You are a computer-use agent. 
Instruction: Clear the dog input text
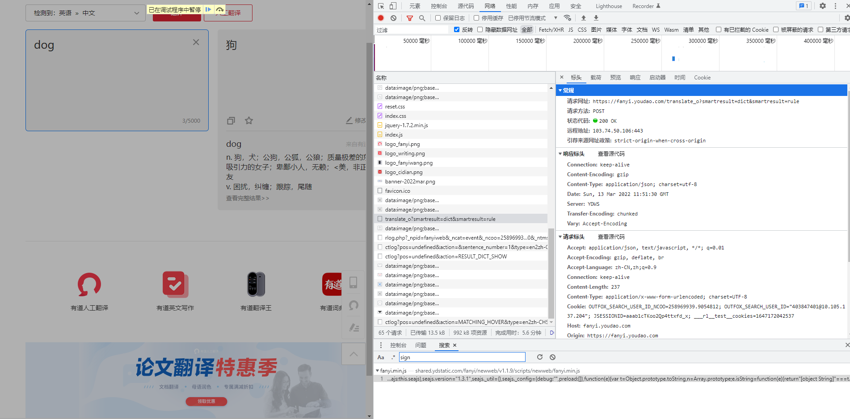pyautogui.click(x=196, y=42)
